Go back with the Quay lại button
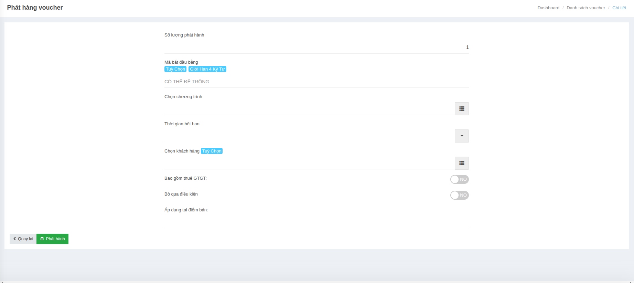The image size is (634, 283). tap(23, 239)
